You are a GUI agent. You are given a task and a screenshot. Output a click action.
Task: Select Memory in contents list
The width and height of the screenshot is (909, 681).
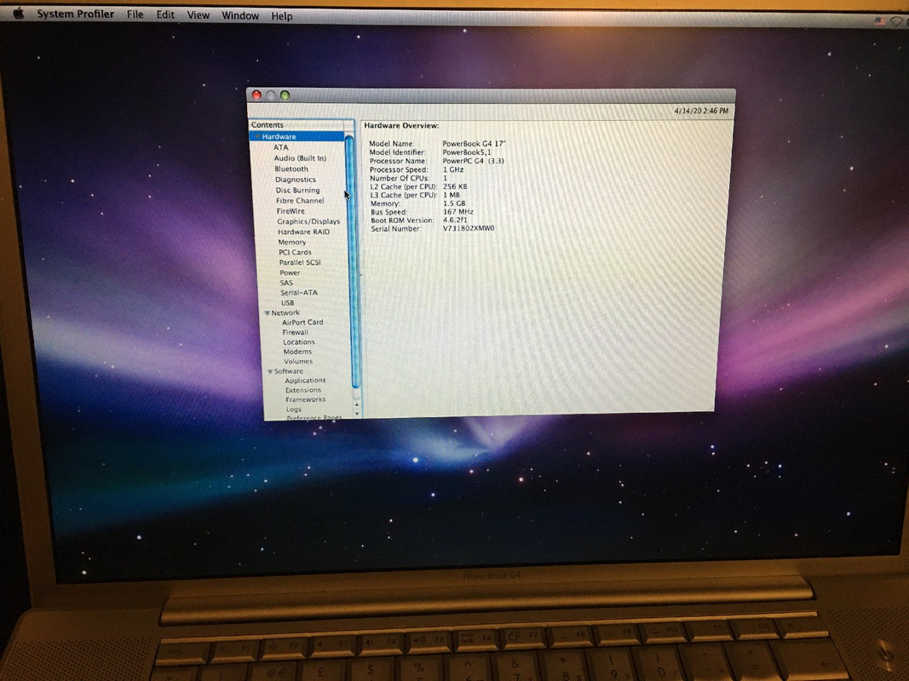point(291,242)
